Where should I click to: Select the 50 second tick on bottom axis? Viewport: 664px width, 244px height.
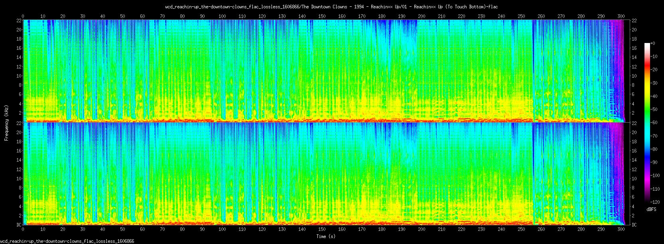[122, 229]
